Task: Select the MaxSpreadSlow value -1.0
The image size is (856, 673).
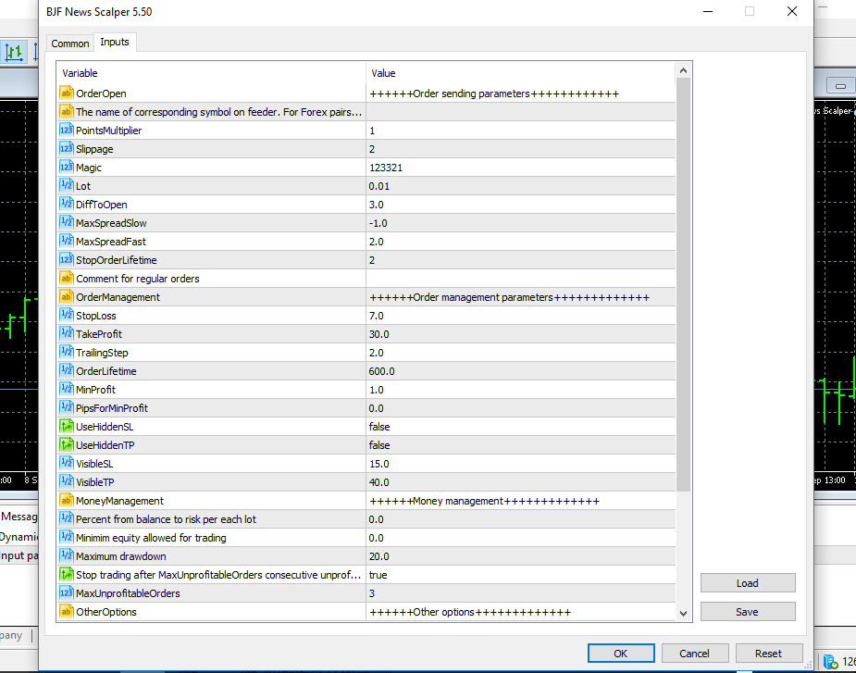Action: (x=521, y=223)
